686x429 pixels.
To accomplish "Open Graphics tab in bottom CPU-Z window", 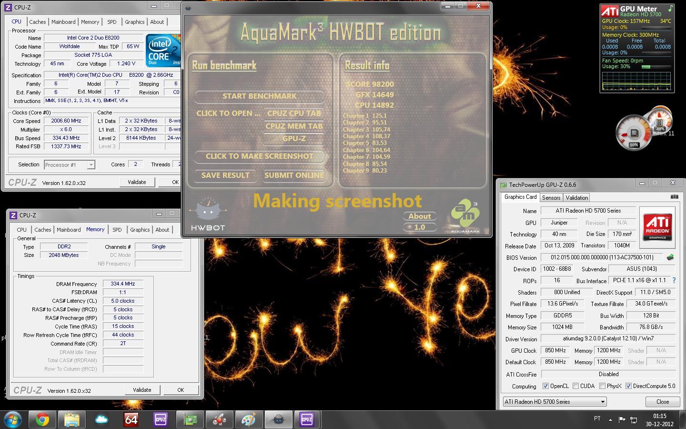I will coord(140,230).
